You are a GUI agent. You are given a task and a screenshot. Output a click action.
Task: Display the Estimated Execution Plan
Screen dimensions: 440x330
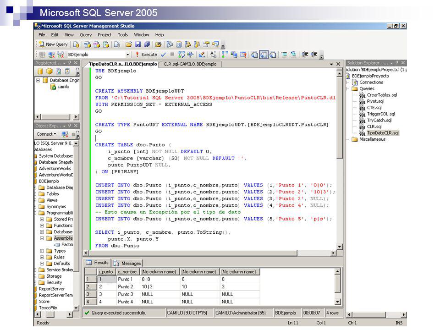[181, 55]
